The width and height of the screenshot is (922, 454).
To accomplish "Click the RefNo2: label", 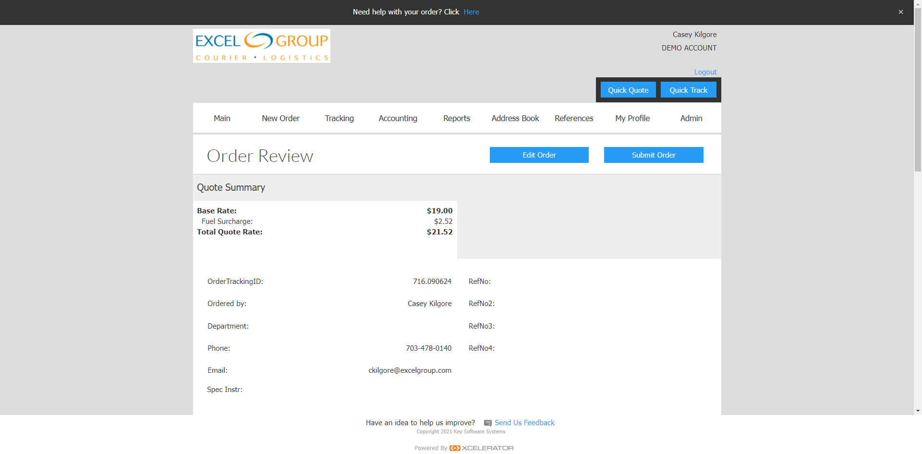I will click(x=482, y=304).
